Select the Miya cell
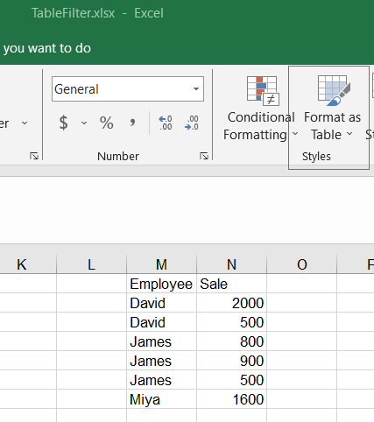The width and height of the screenshot is (374, 422). [x=161, y=399]
